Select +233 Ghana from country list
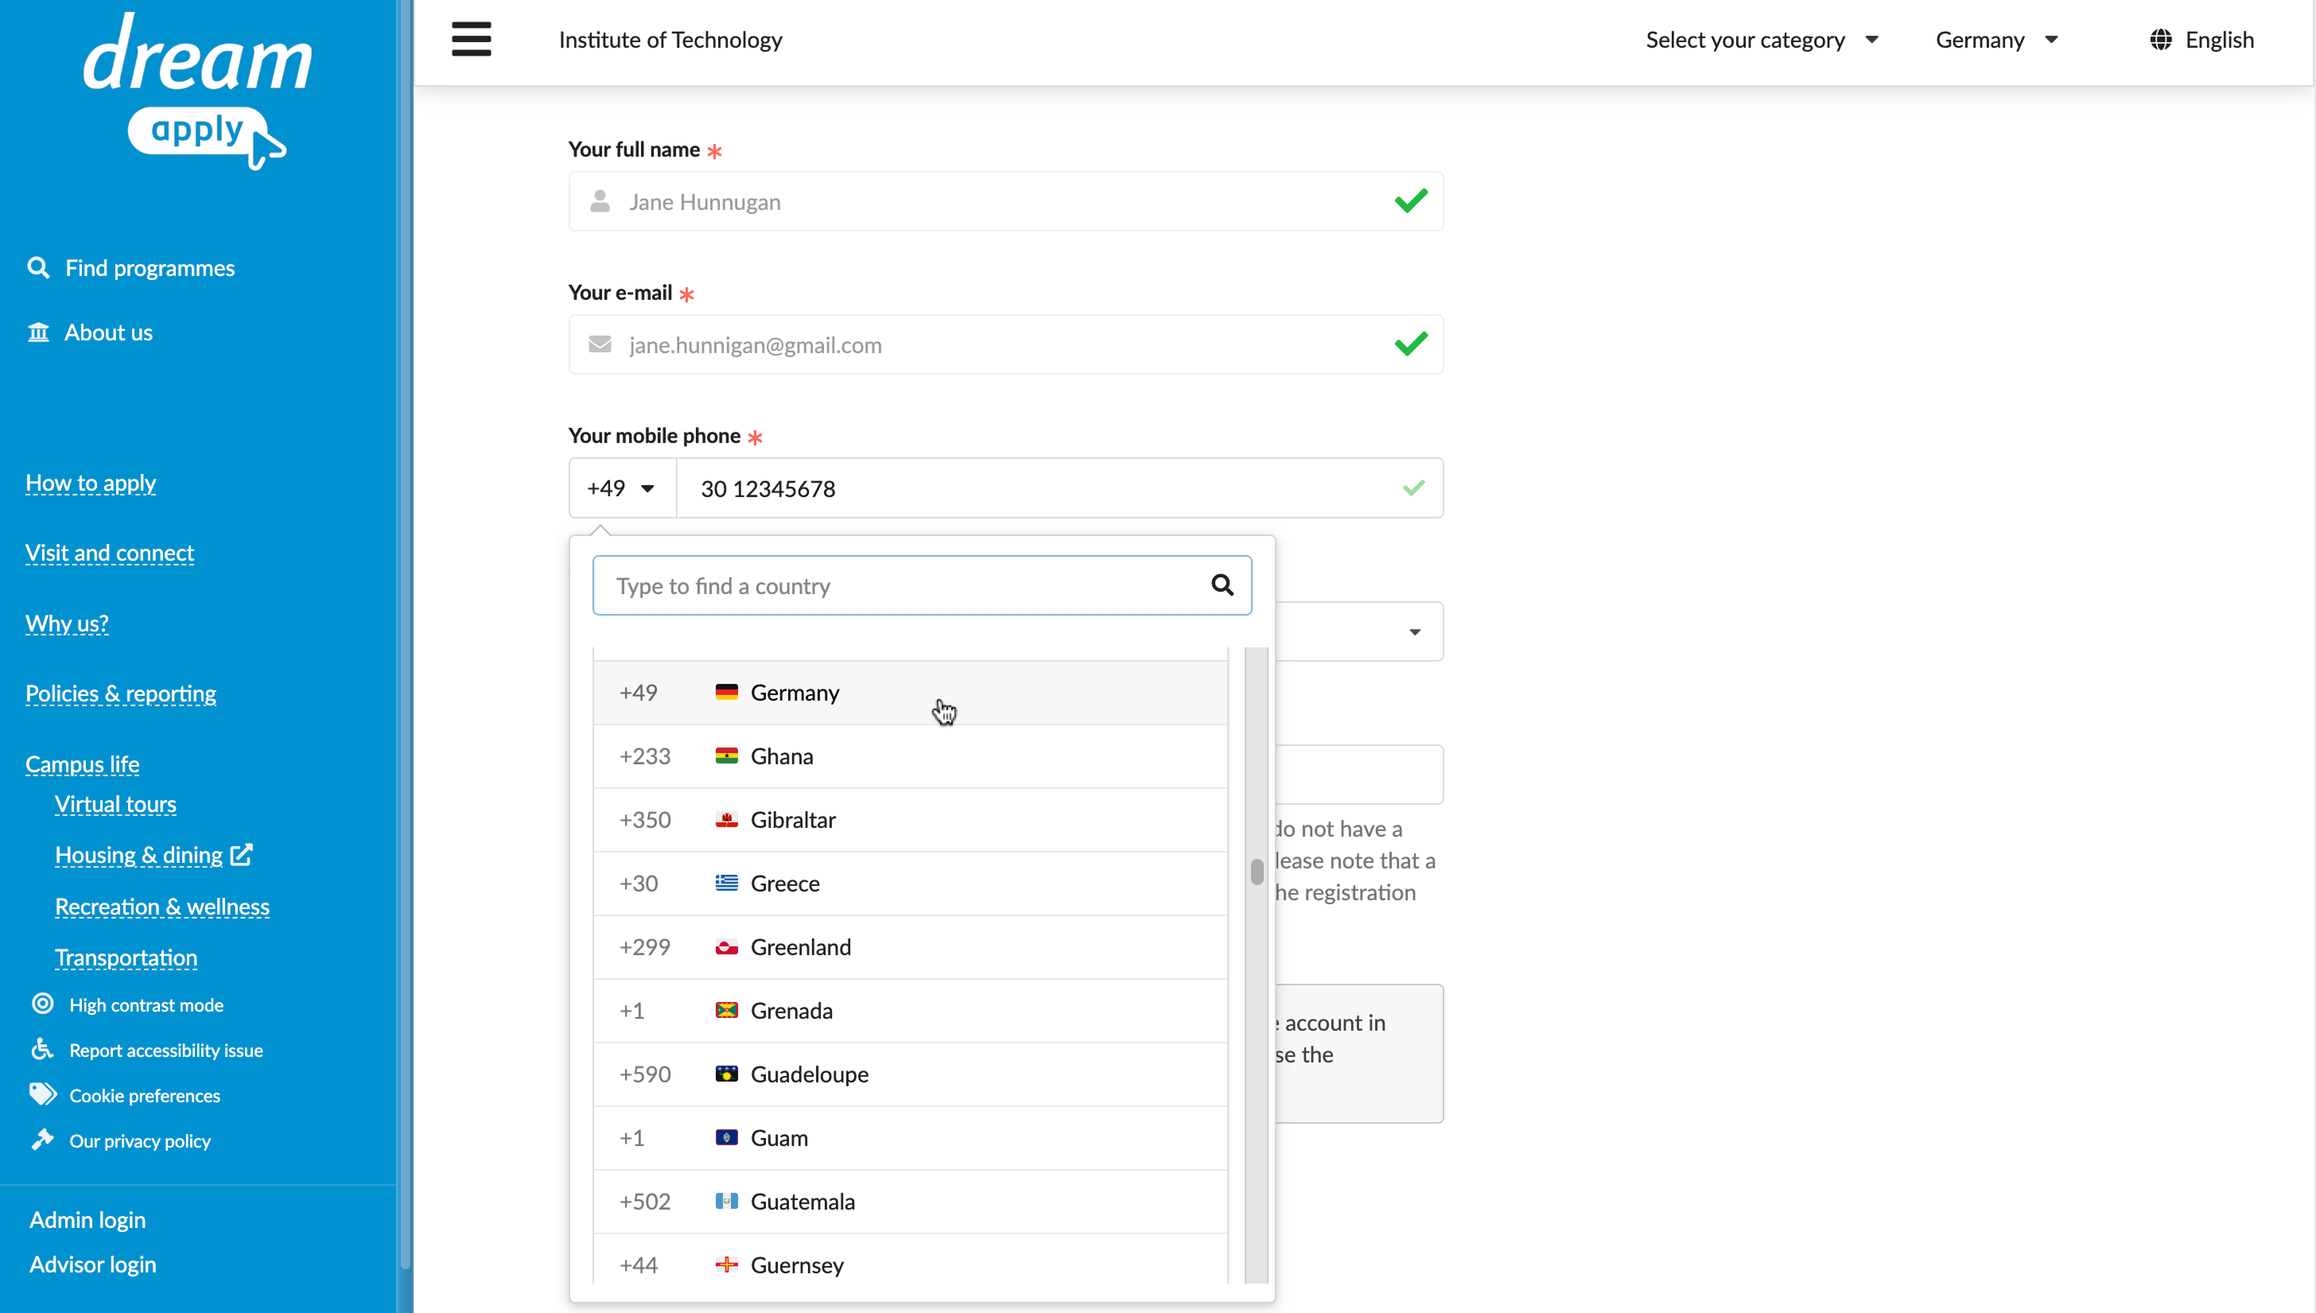The height and width of the screenshot is (1313, 2316). (x=909, y=756)
